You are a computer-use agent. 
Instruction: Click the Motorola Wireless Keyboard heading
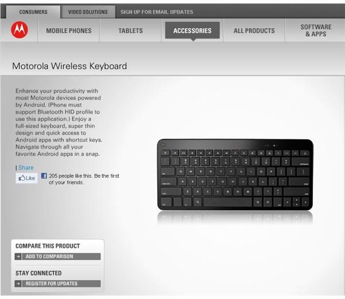[x=70, y=66]
